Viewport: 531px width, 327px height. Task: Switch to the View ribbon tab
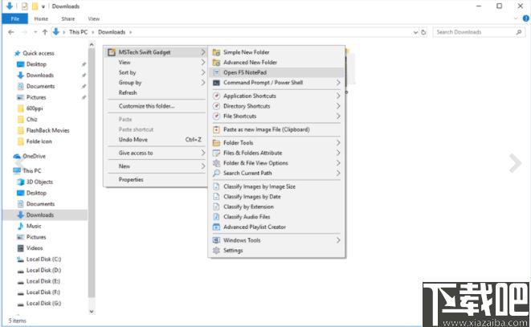94,18
